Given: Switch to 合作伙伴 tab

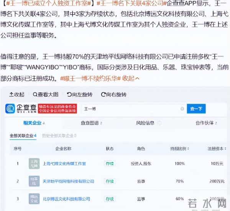Looking at the screenshot, I should coord(206,123).
